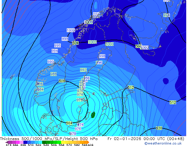Click the 1002 pressure label over Sweden
This screenshot has height=146, width=188.
pyautogui.click(x=92, y=42)
